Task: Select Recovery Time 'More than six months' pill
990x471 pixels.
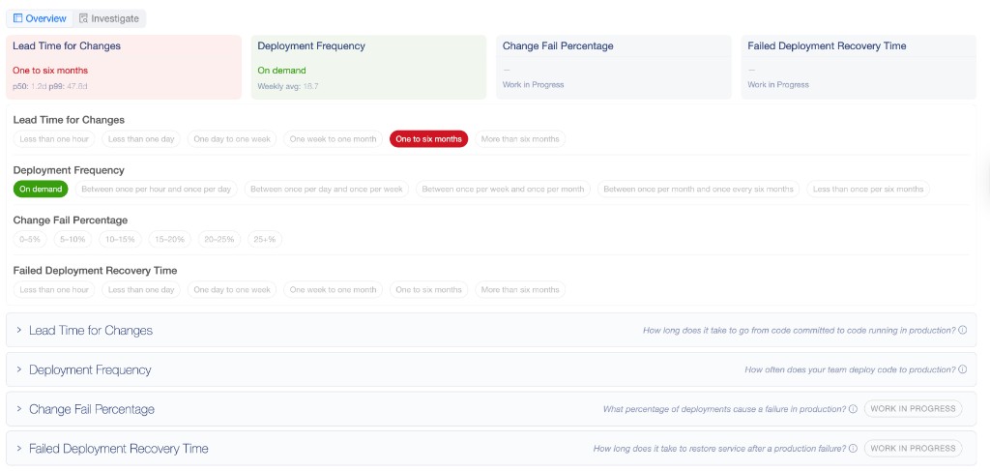Action: pos(520,290)
